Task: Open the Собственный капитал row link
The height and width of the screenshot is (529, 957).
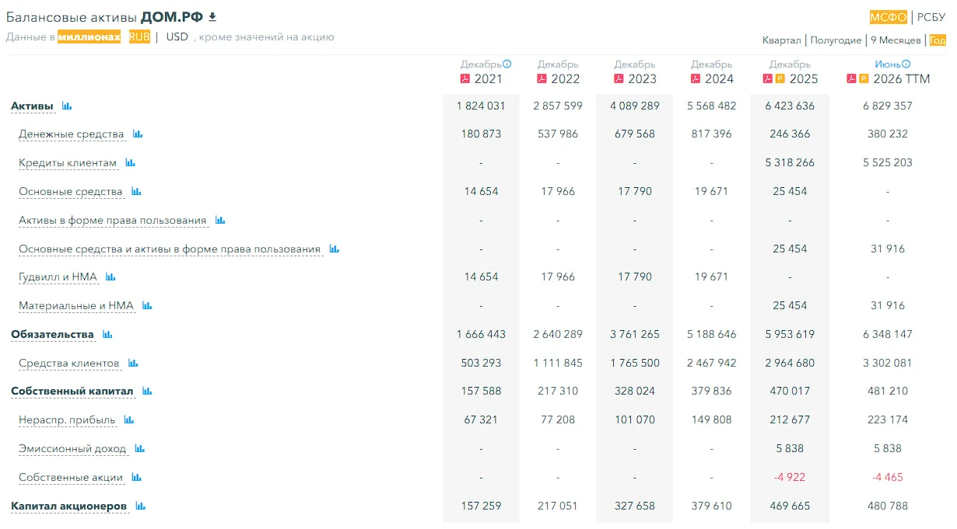Action: click(72, 392)
